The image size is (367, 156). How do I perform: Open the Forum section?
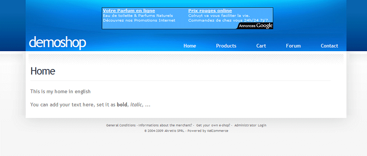[x=293, y=46]
